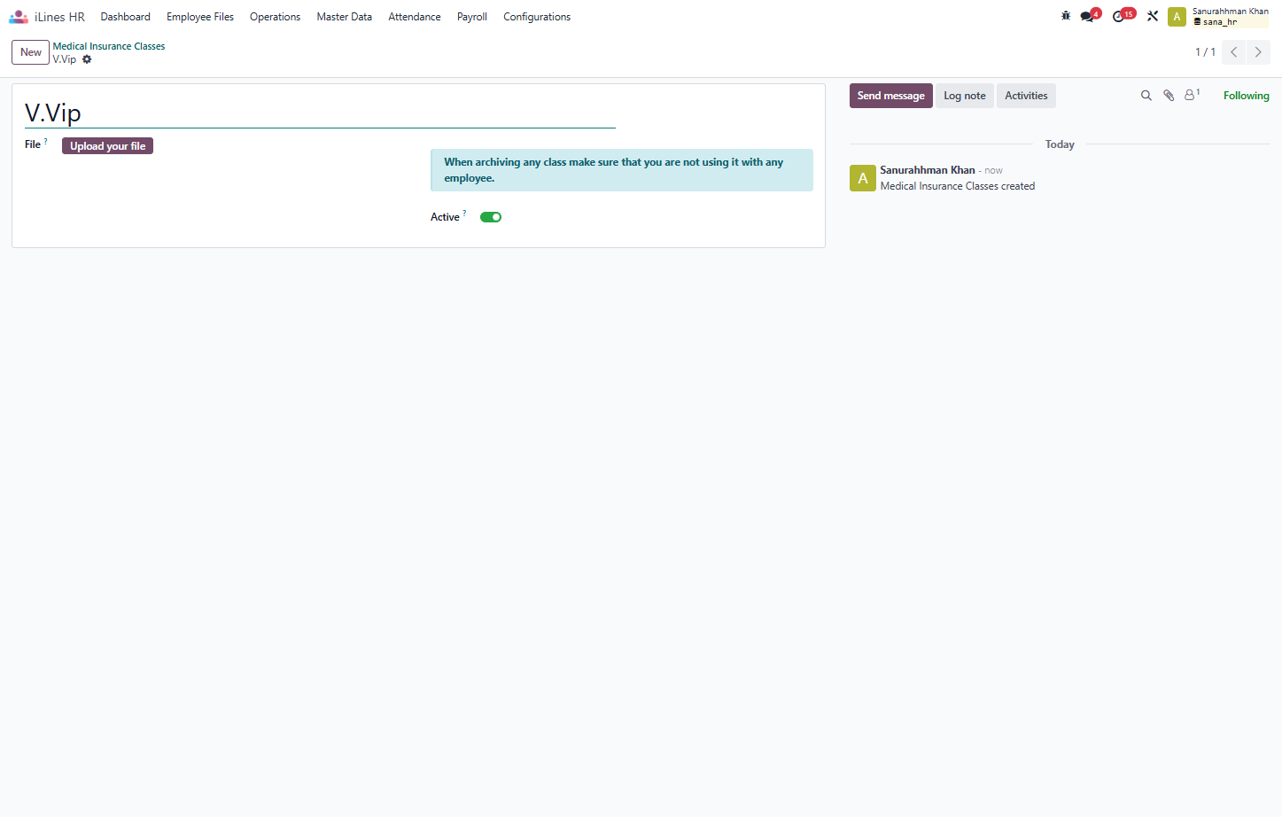This screenshot has height=817, width=1282.
Task: Click the iLines HR app title
Action: click(x=59, y=17)
